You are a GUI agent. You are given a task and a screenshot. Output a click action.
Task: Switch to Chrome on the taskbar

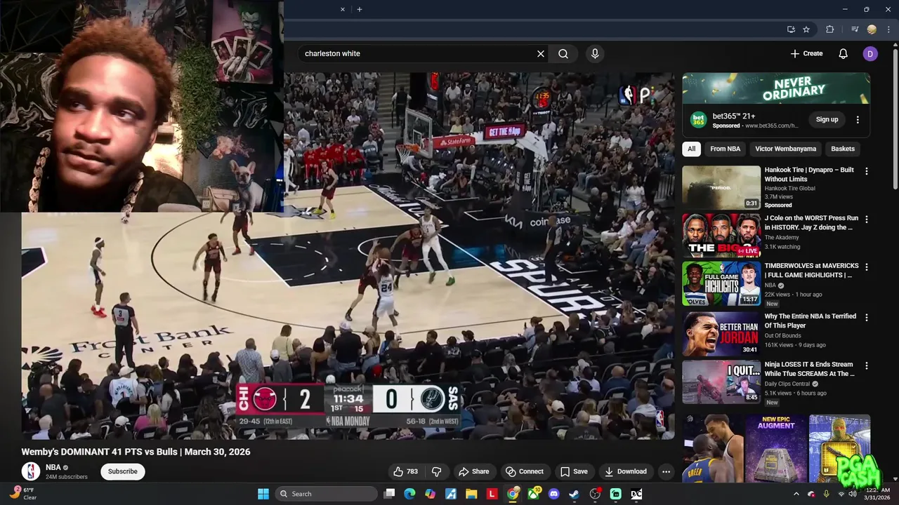pos(513,494)
